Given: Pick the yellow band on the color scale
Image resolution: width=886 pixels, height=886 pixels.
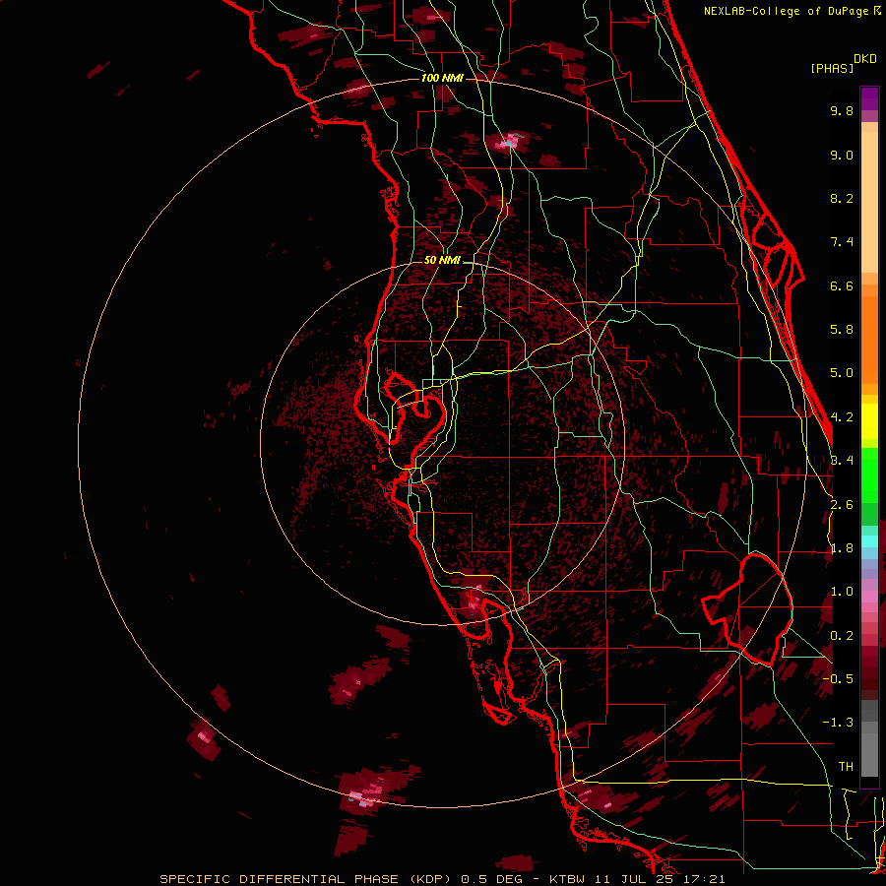Looking at the screenshot, I should 869,421.
